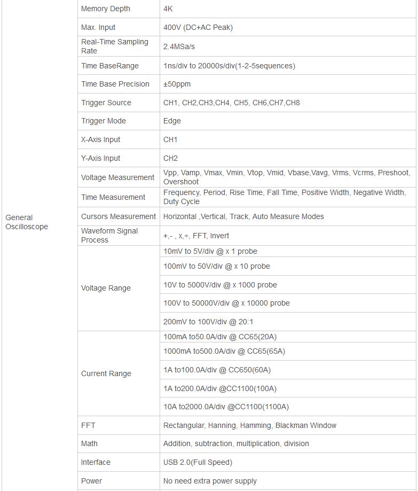Click the FFT window types cell

(x=288, y=426)
